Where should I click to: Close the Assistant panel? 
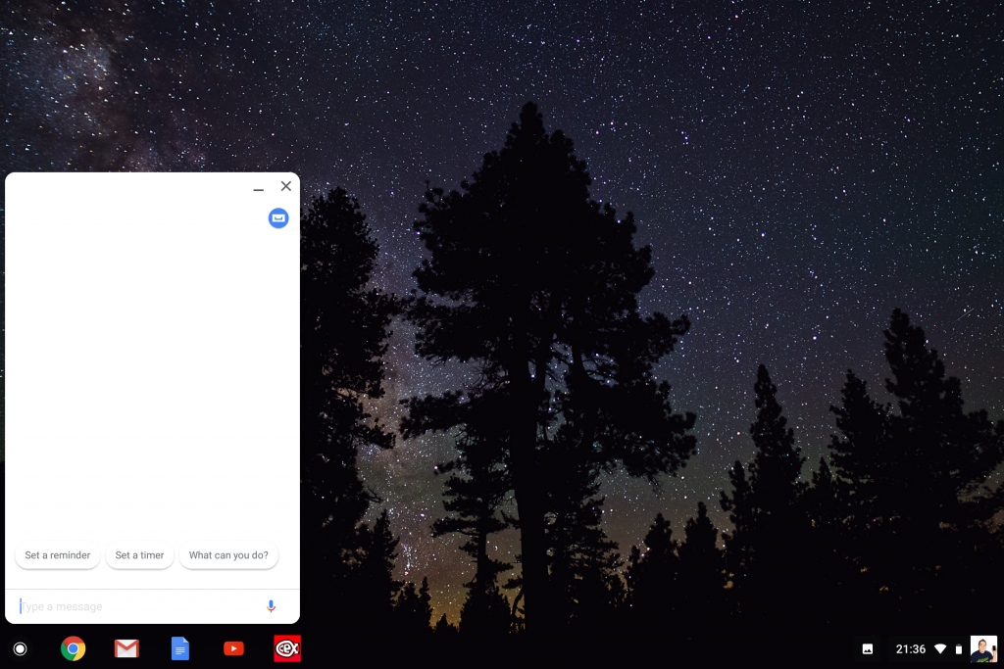pyautogui.click(x=286, y=186)
